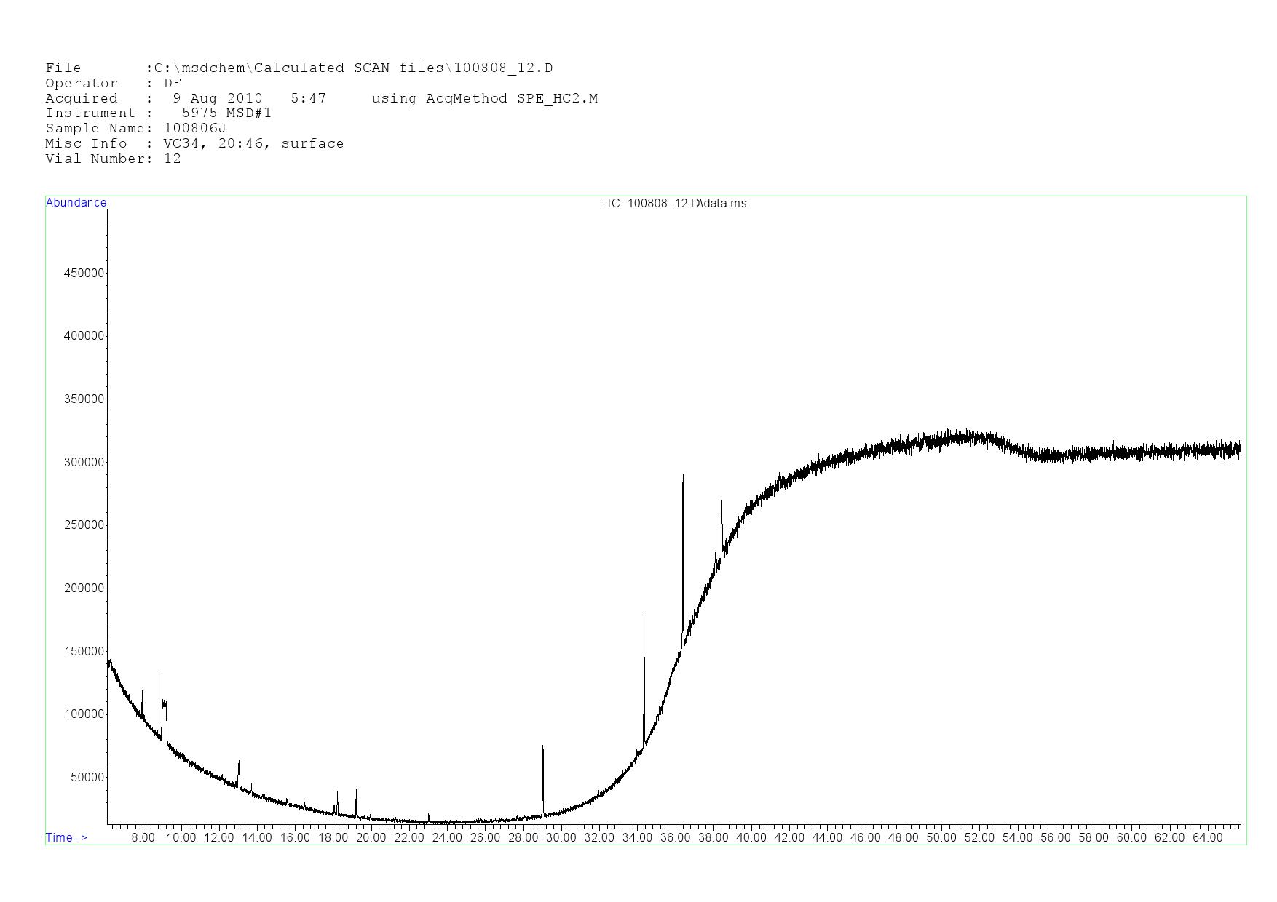
Task: Click the 150000 abundance axis tick label
Action: [84, 651]
